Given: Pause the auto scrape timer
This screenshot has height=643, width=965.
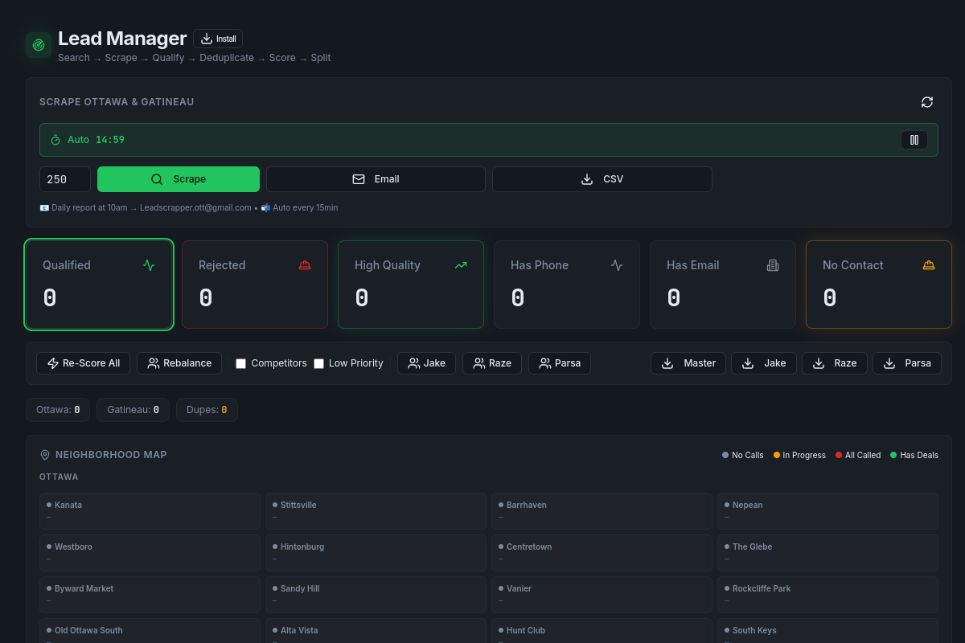Looking at the screenshot, I should [x=914, y=140].
